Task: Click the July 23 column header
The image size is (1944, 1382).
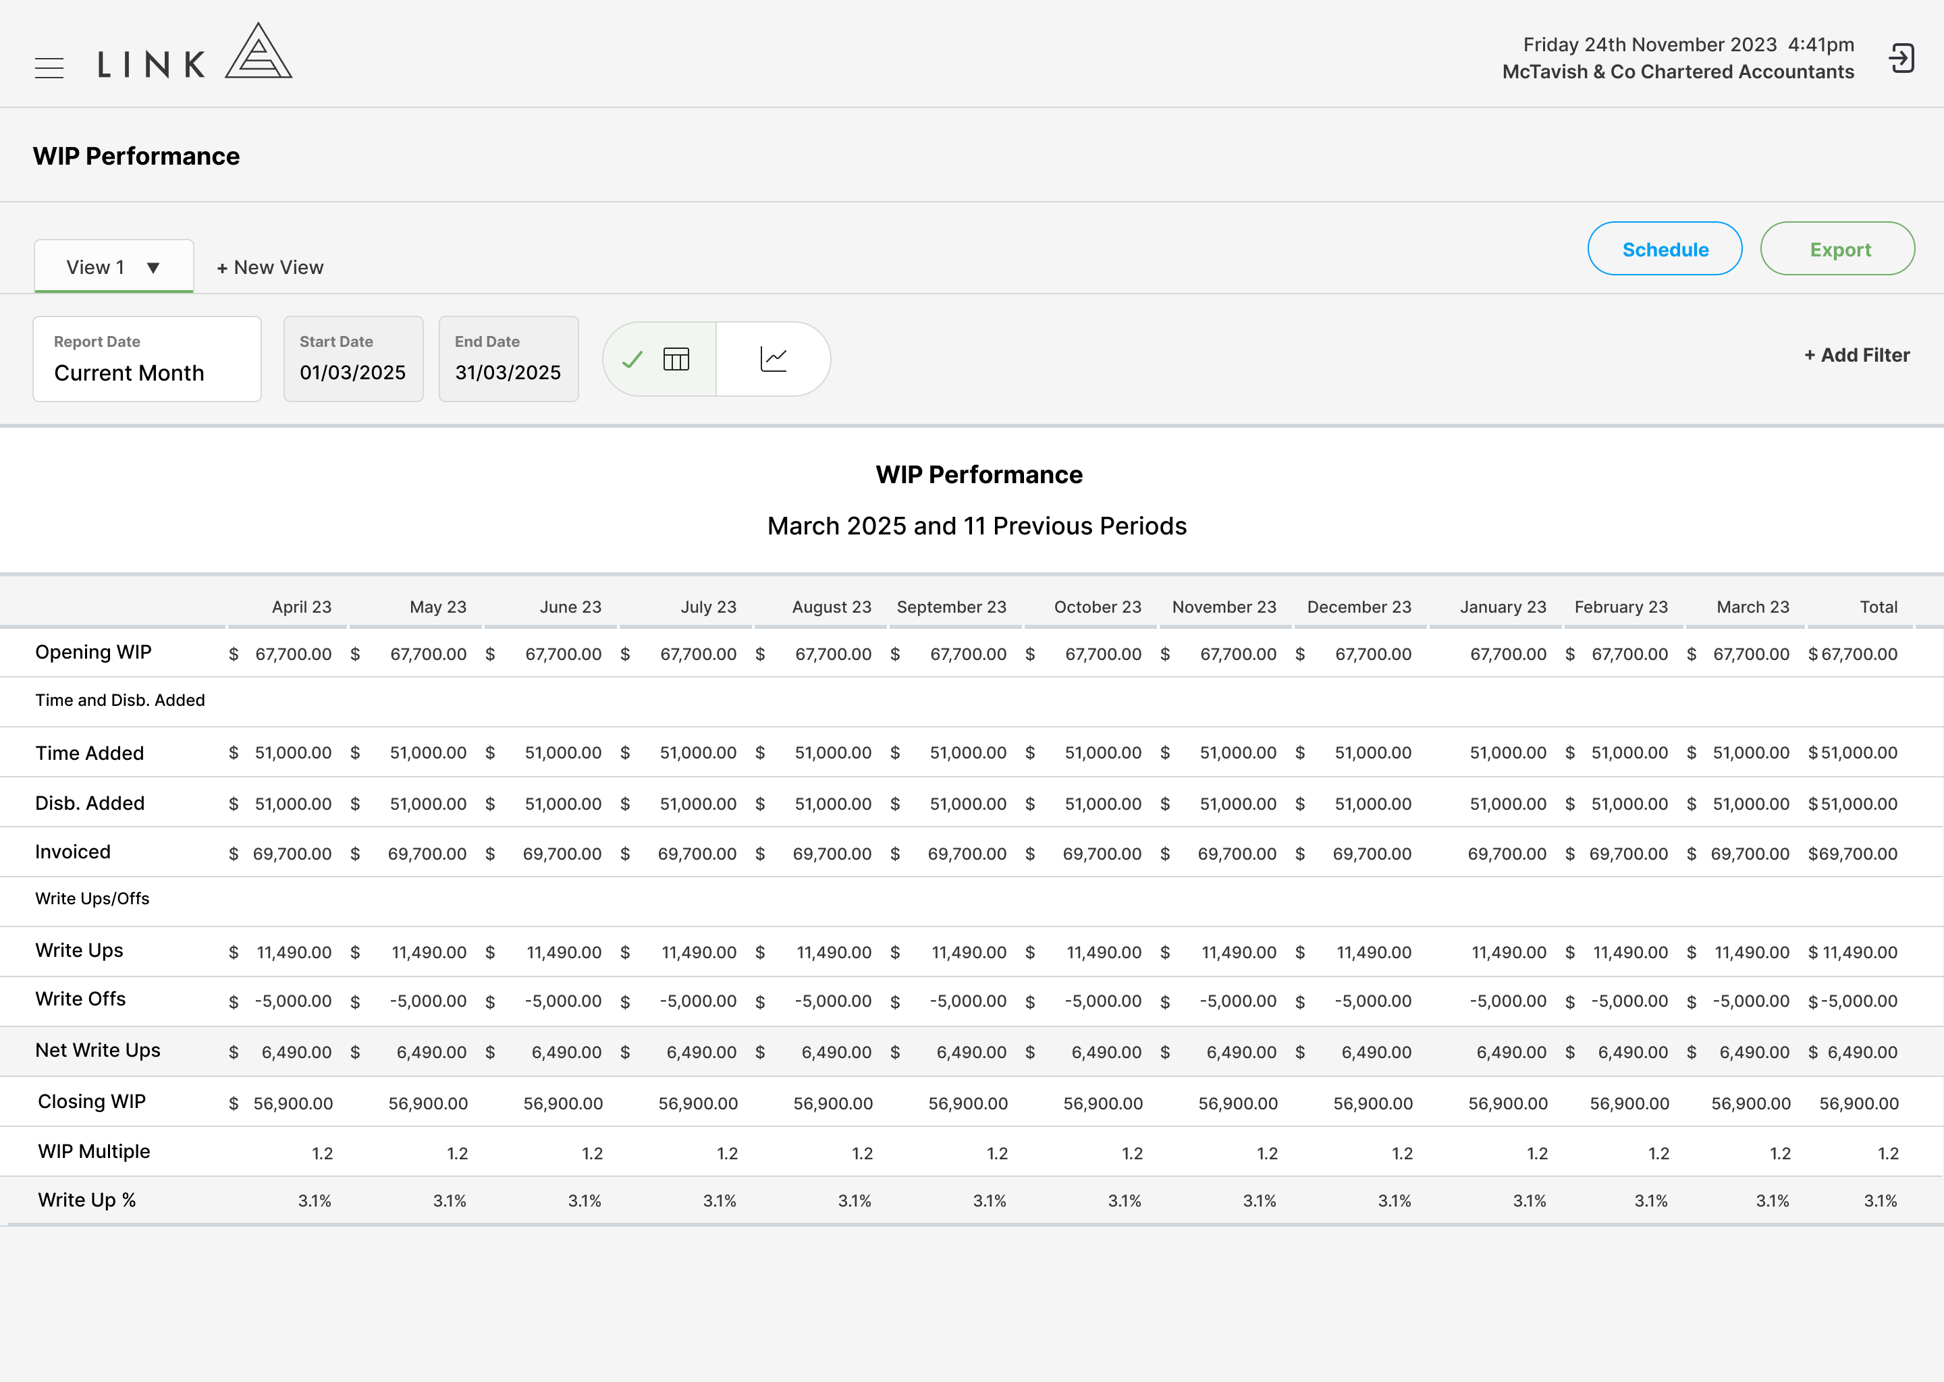Action: (x=708, y=607)
